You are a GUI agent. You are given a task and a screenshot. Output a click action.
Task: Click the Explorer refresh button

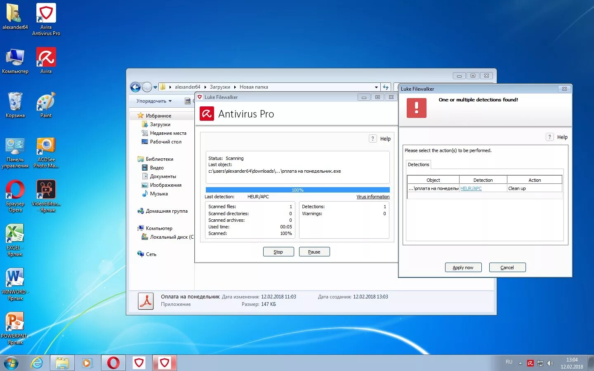386,87
